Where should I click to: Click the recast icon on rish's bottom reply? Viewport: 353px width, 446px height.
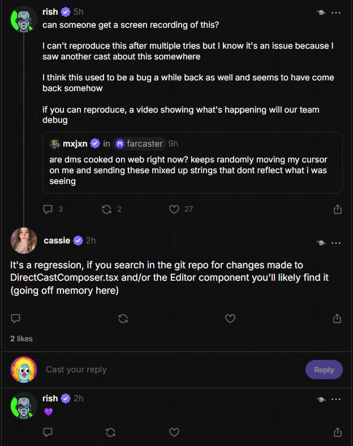111,432
